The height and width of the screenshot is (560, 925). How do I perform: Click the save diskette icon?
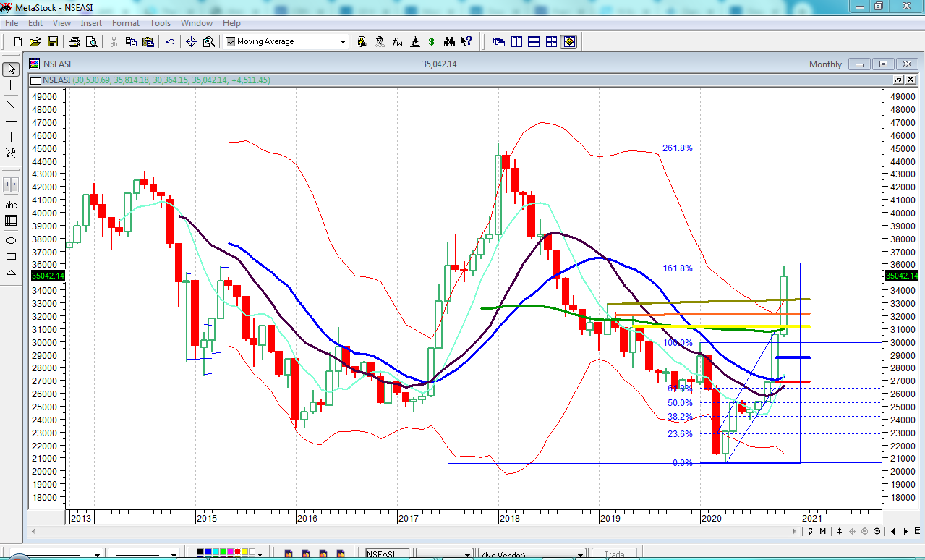point(53,42)
